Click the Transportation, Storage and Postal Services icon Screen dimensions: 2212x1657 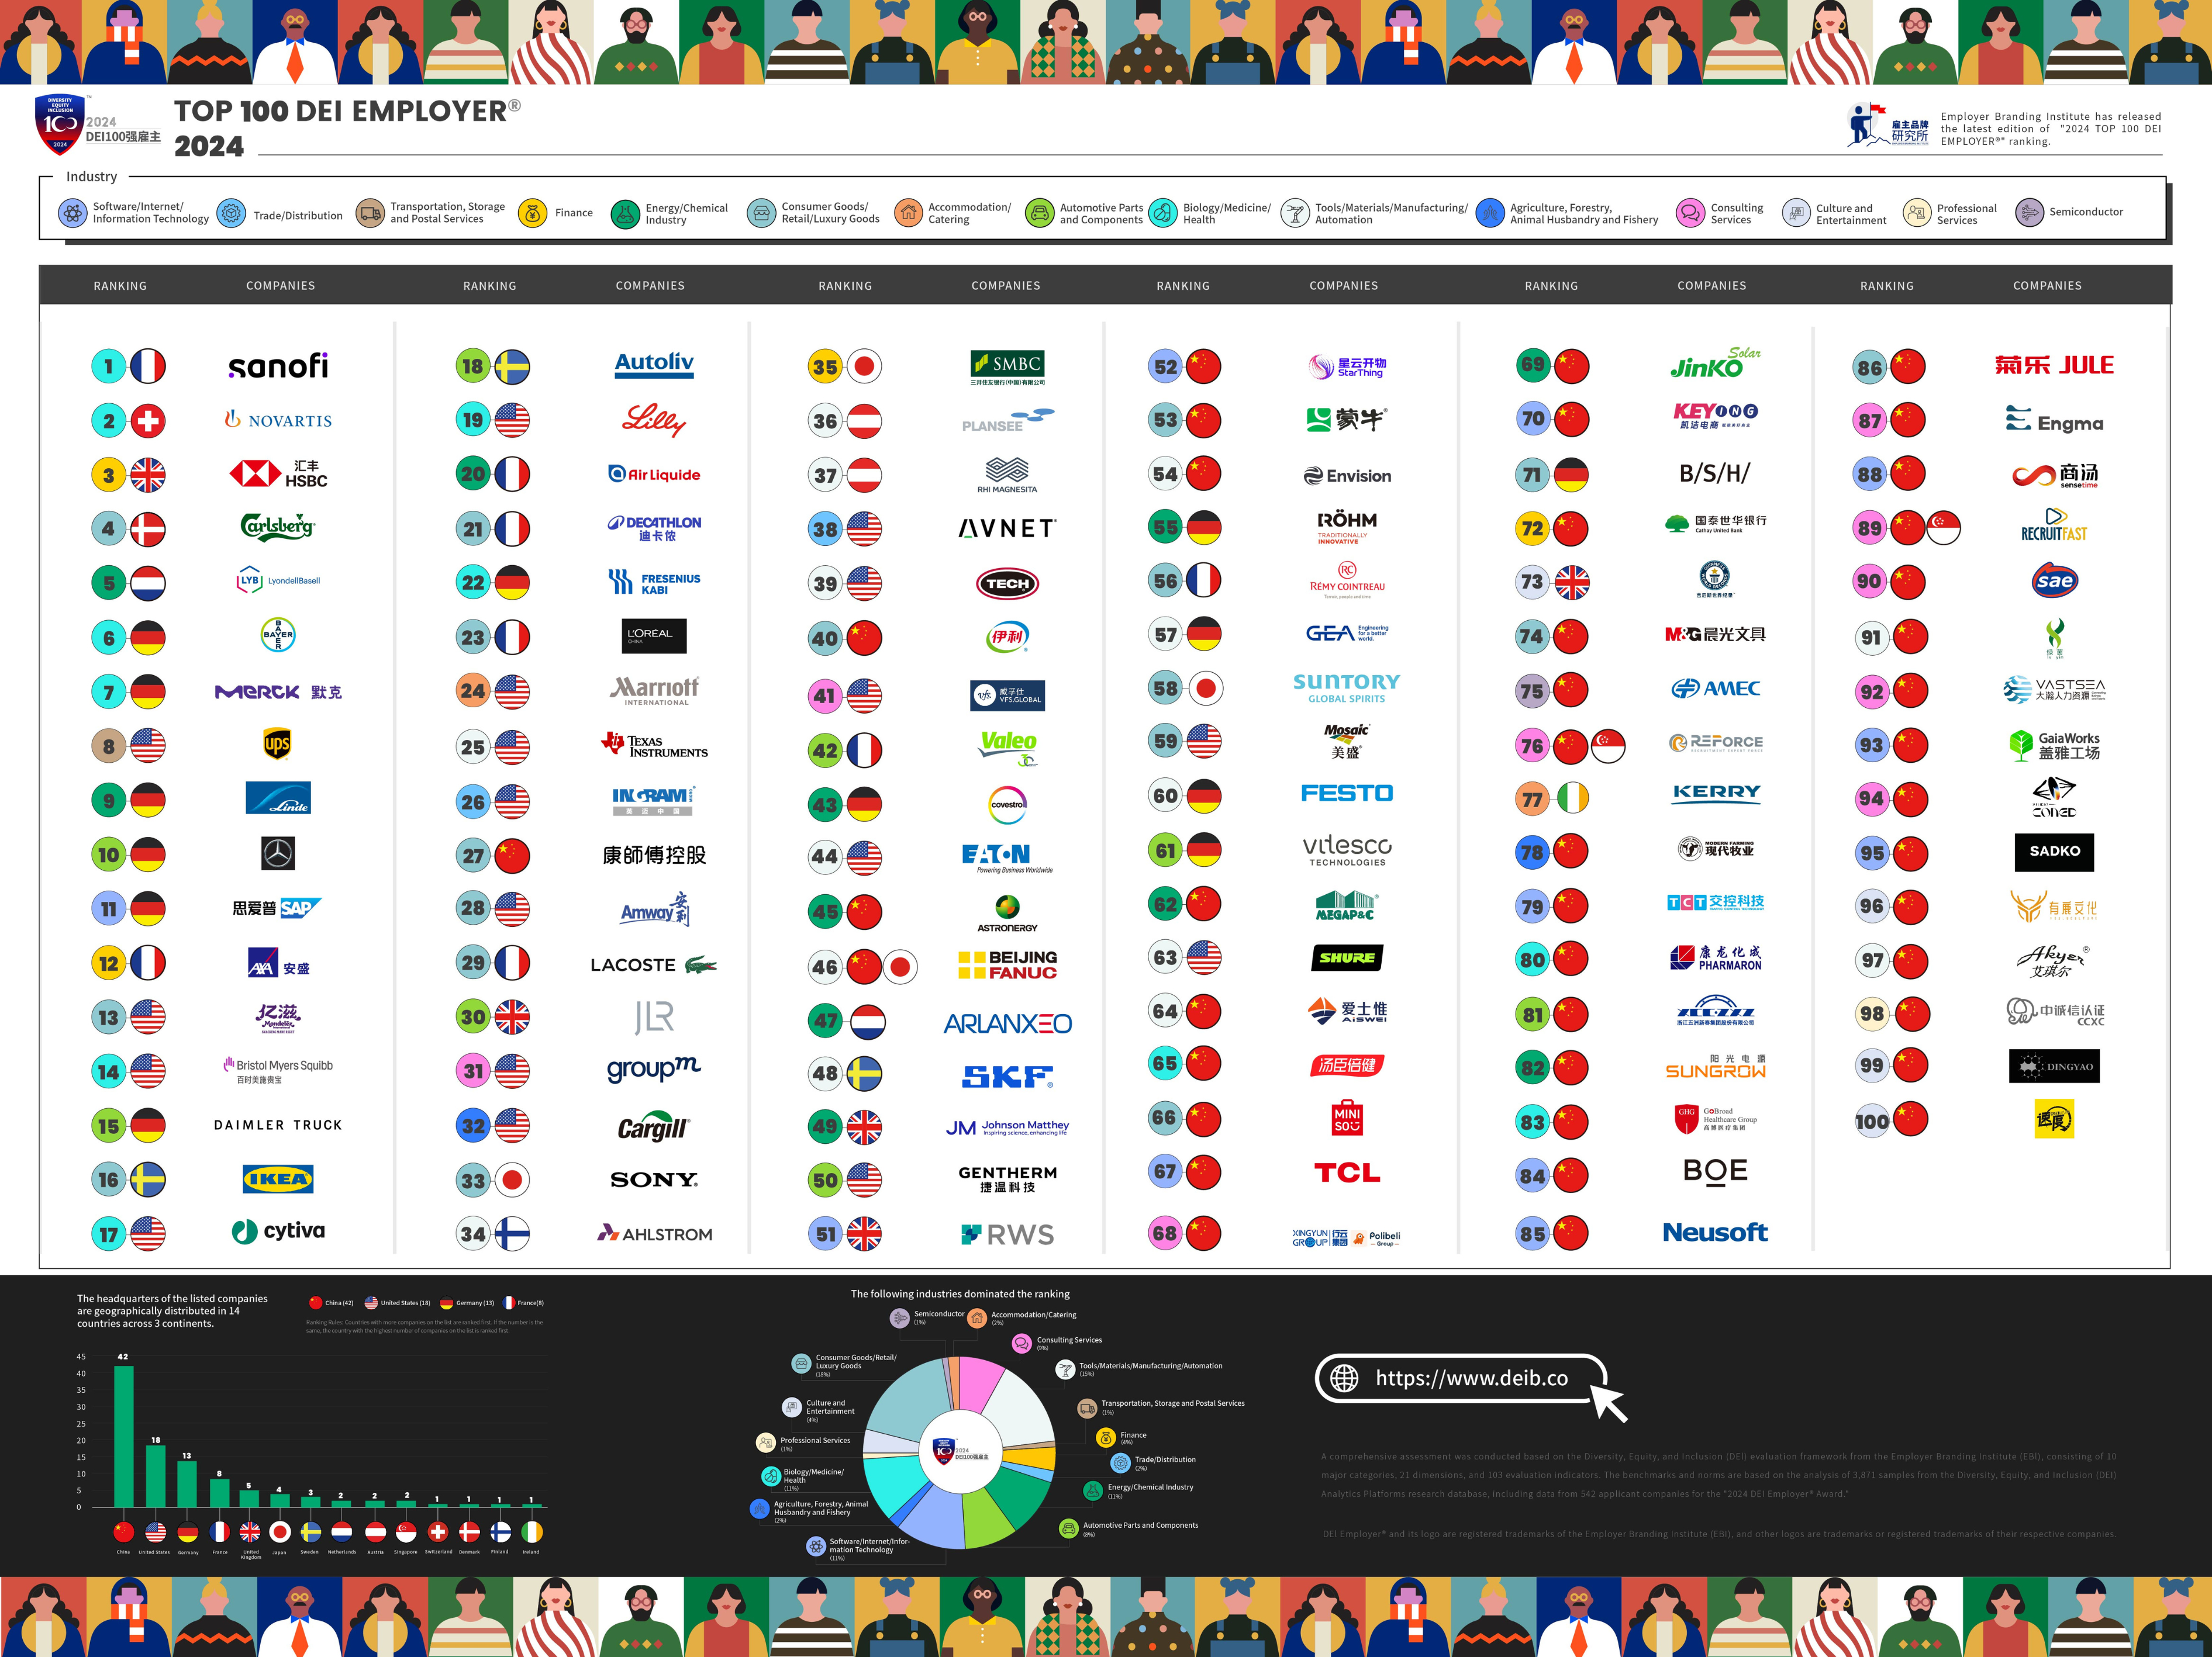coord(370,213)
